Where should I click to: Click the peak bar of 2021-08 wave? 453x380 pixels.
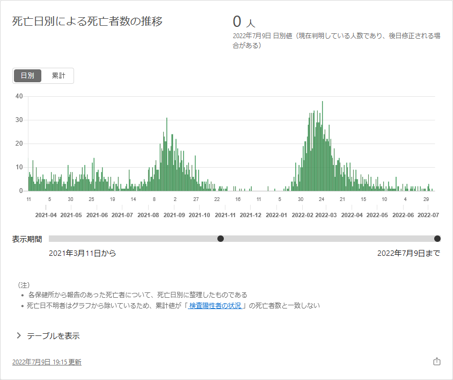(x=167, y=154)
